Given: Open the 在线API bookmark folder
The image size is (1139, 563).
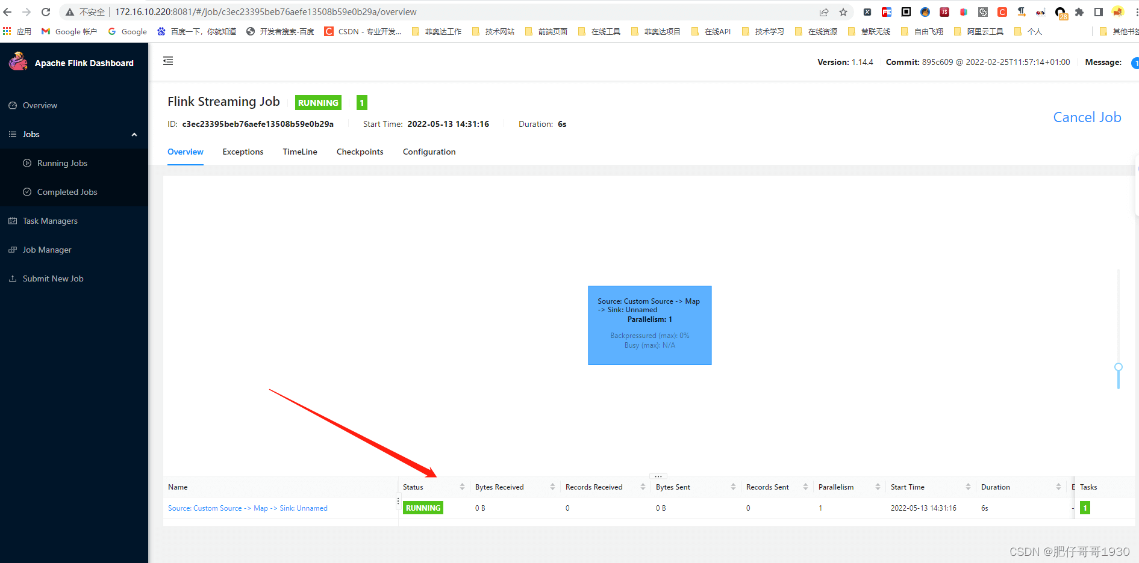Looking at the screenshot, I should (711, 31).
